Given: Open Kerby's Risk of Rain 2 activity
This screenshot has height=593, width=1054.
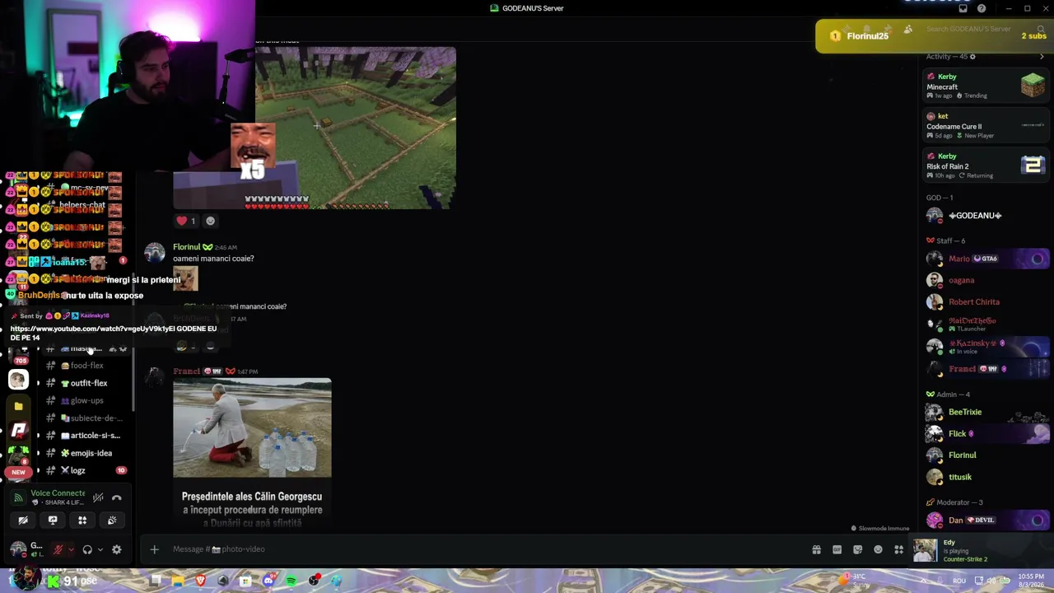Looking at the screenshot, I should (x=986, y=166).
